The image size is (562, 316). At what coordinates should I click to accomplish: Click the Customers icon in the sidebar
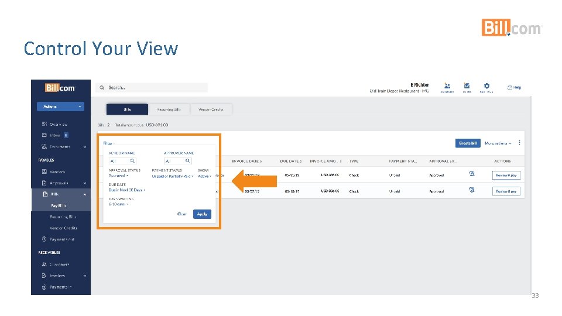tap(44, 265)
